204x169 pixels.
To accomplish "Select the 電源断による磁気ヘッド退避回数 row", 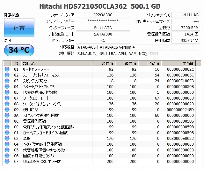I will (49, 127).
